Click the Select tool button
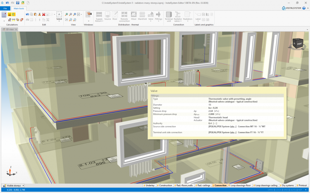This screenshot has height=193, width=310. (x=59, y=16)
